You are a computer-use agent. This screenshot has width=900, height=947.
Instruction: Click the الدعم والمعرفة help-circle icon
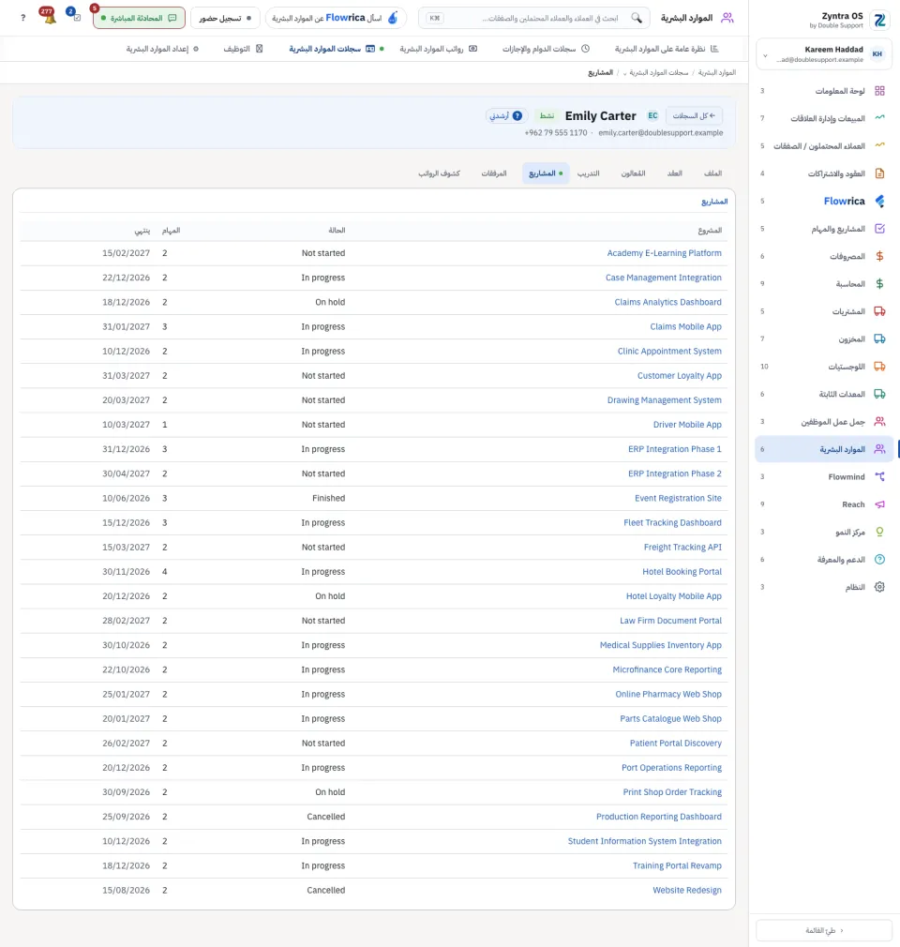pos(879,559)
